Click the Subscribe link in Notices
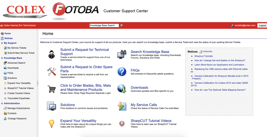267x137 pixels. [208, 51]
